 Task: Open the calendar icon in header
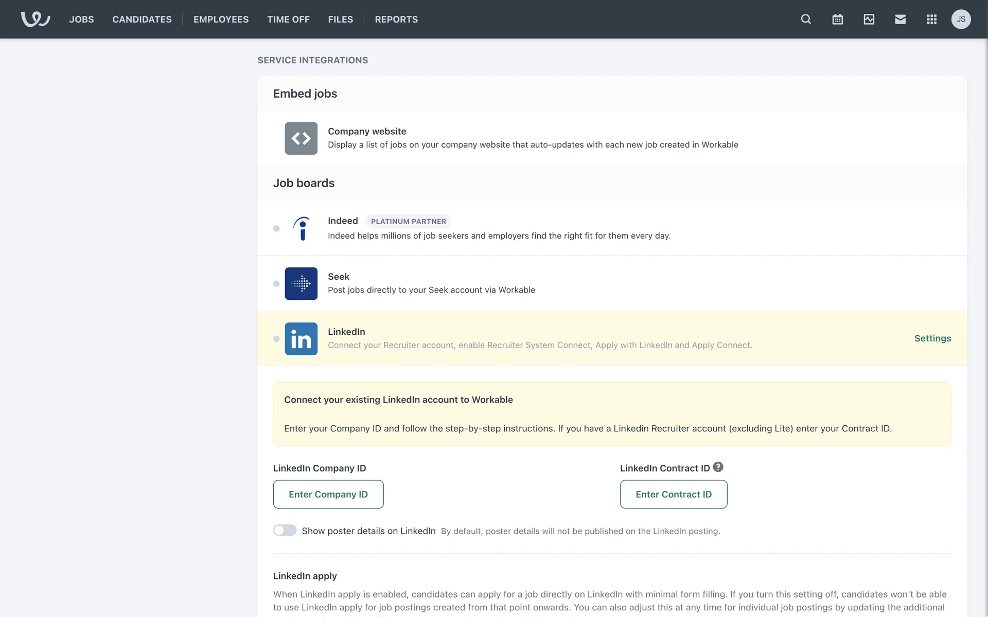(837, 19)
